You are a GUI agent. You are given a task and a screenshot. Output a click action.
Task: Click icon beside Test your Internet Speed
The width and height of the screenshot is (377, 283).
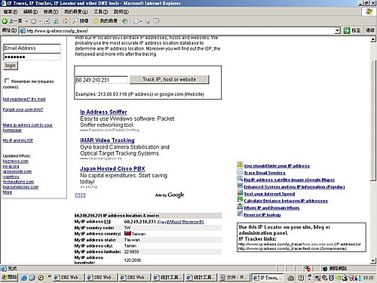tap(240, 193)
